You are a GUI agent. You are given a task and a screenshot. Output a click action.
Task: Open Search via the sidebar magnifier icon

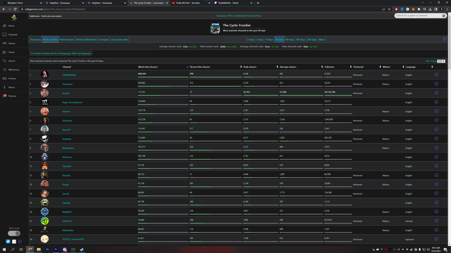pyautogui.click(x=5, y=61)
